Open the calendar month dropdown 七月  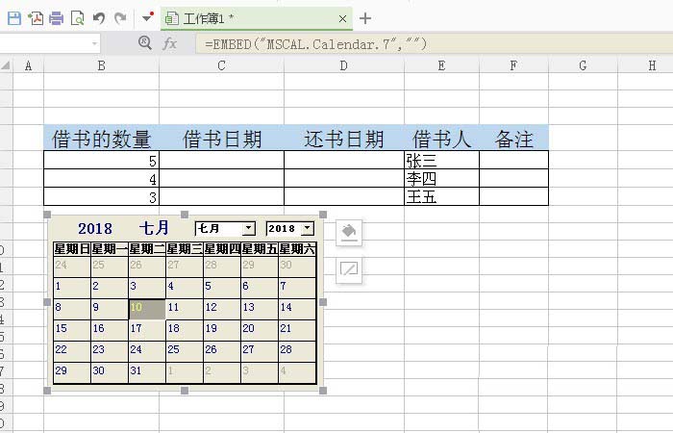[x=248, y=229]
